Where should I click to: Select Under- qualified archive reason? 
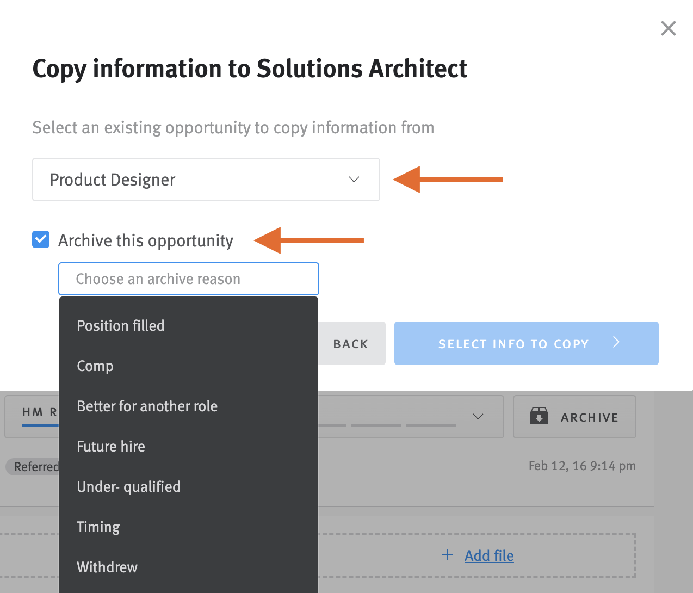pyautogui.click(x=188, y=486)
